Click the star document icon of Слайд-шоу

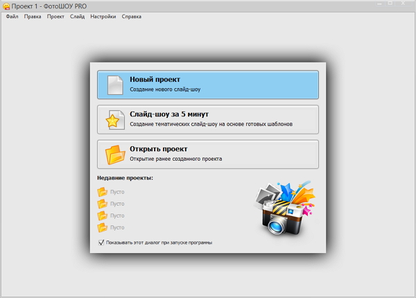pos(115,120)
